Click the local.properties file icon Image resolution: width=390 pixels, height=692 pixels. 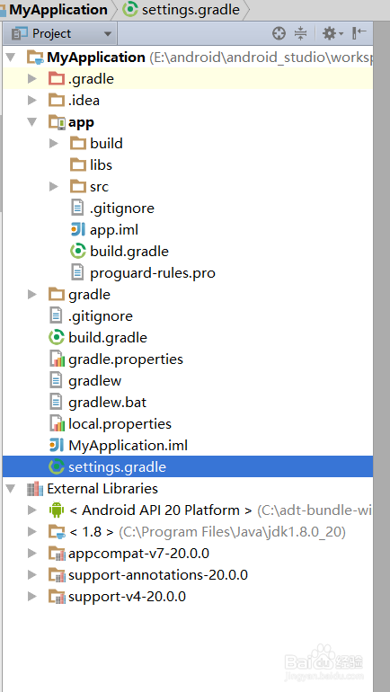[x=57, y=424]
